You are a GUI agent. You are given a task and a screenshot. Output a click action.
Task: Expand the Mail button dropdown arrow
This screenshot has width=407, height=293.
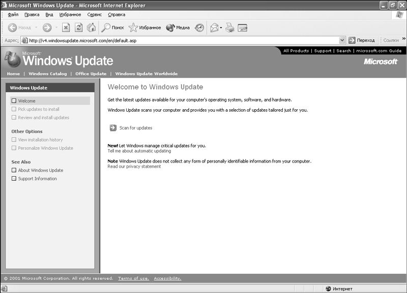click(x=221, y=27)
